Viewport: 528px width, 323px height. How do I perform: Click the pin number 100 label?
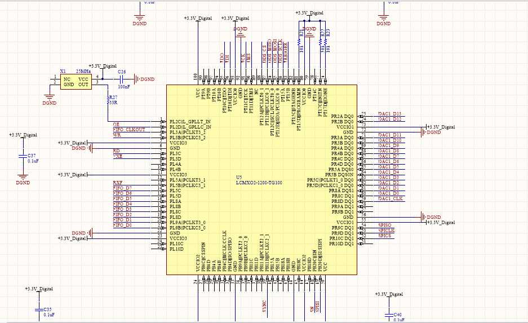point(196,77)
